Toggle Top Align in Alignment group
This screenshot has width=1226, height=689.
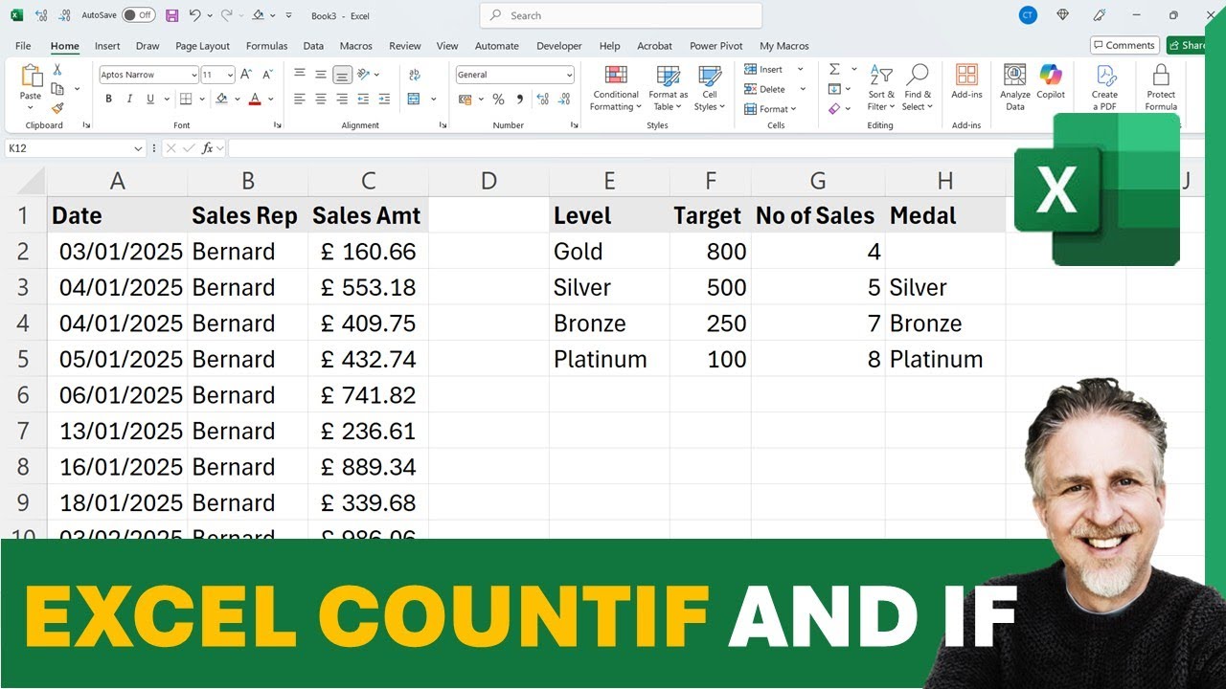point(300,75)
